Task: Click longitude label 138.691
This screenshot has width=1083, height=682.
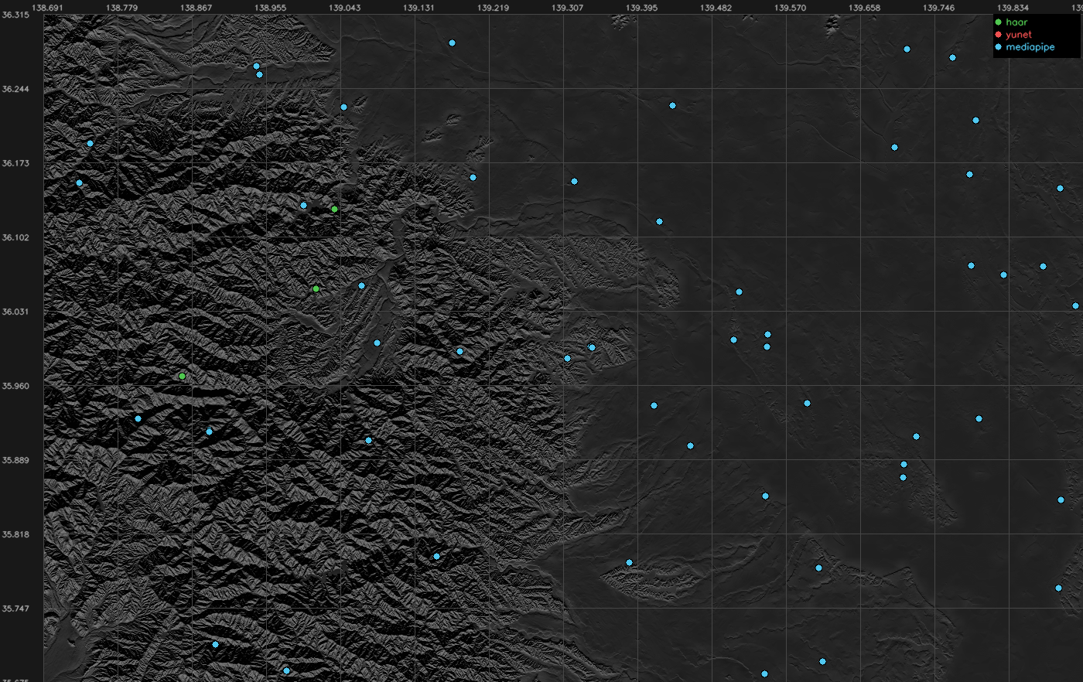Action: click(48, 8)
